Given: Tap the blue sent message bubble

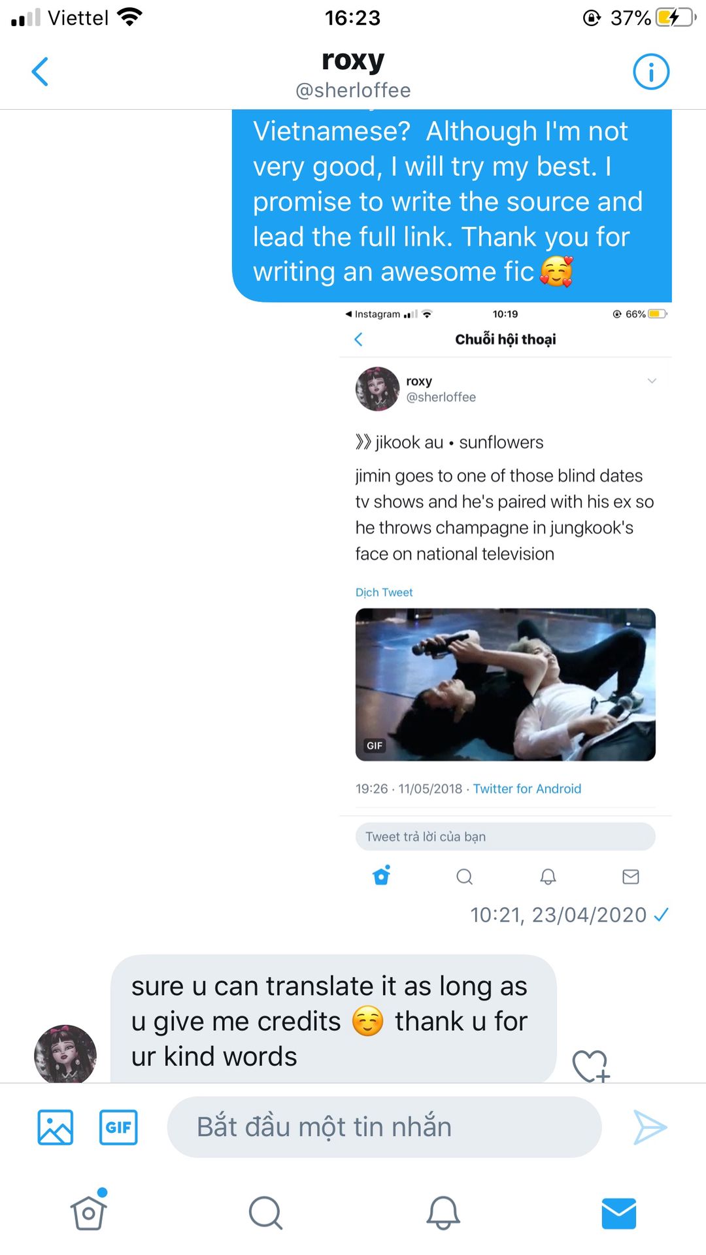Looking at the screenshot, I should (451, 203).
